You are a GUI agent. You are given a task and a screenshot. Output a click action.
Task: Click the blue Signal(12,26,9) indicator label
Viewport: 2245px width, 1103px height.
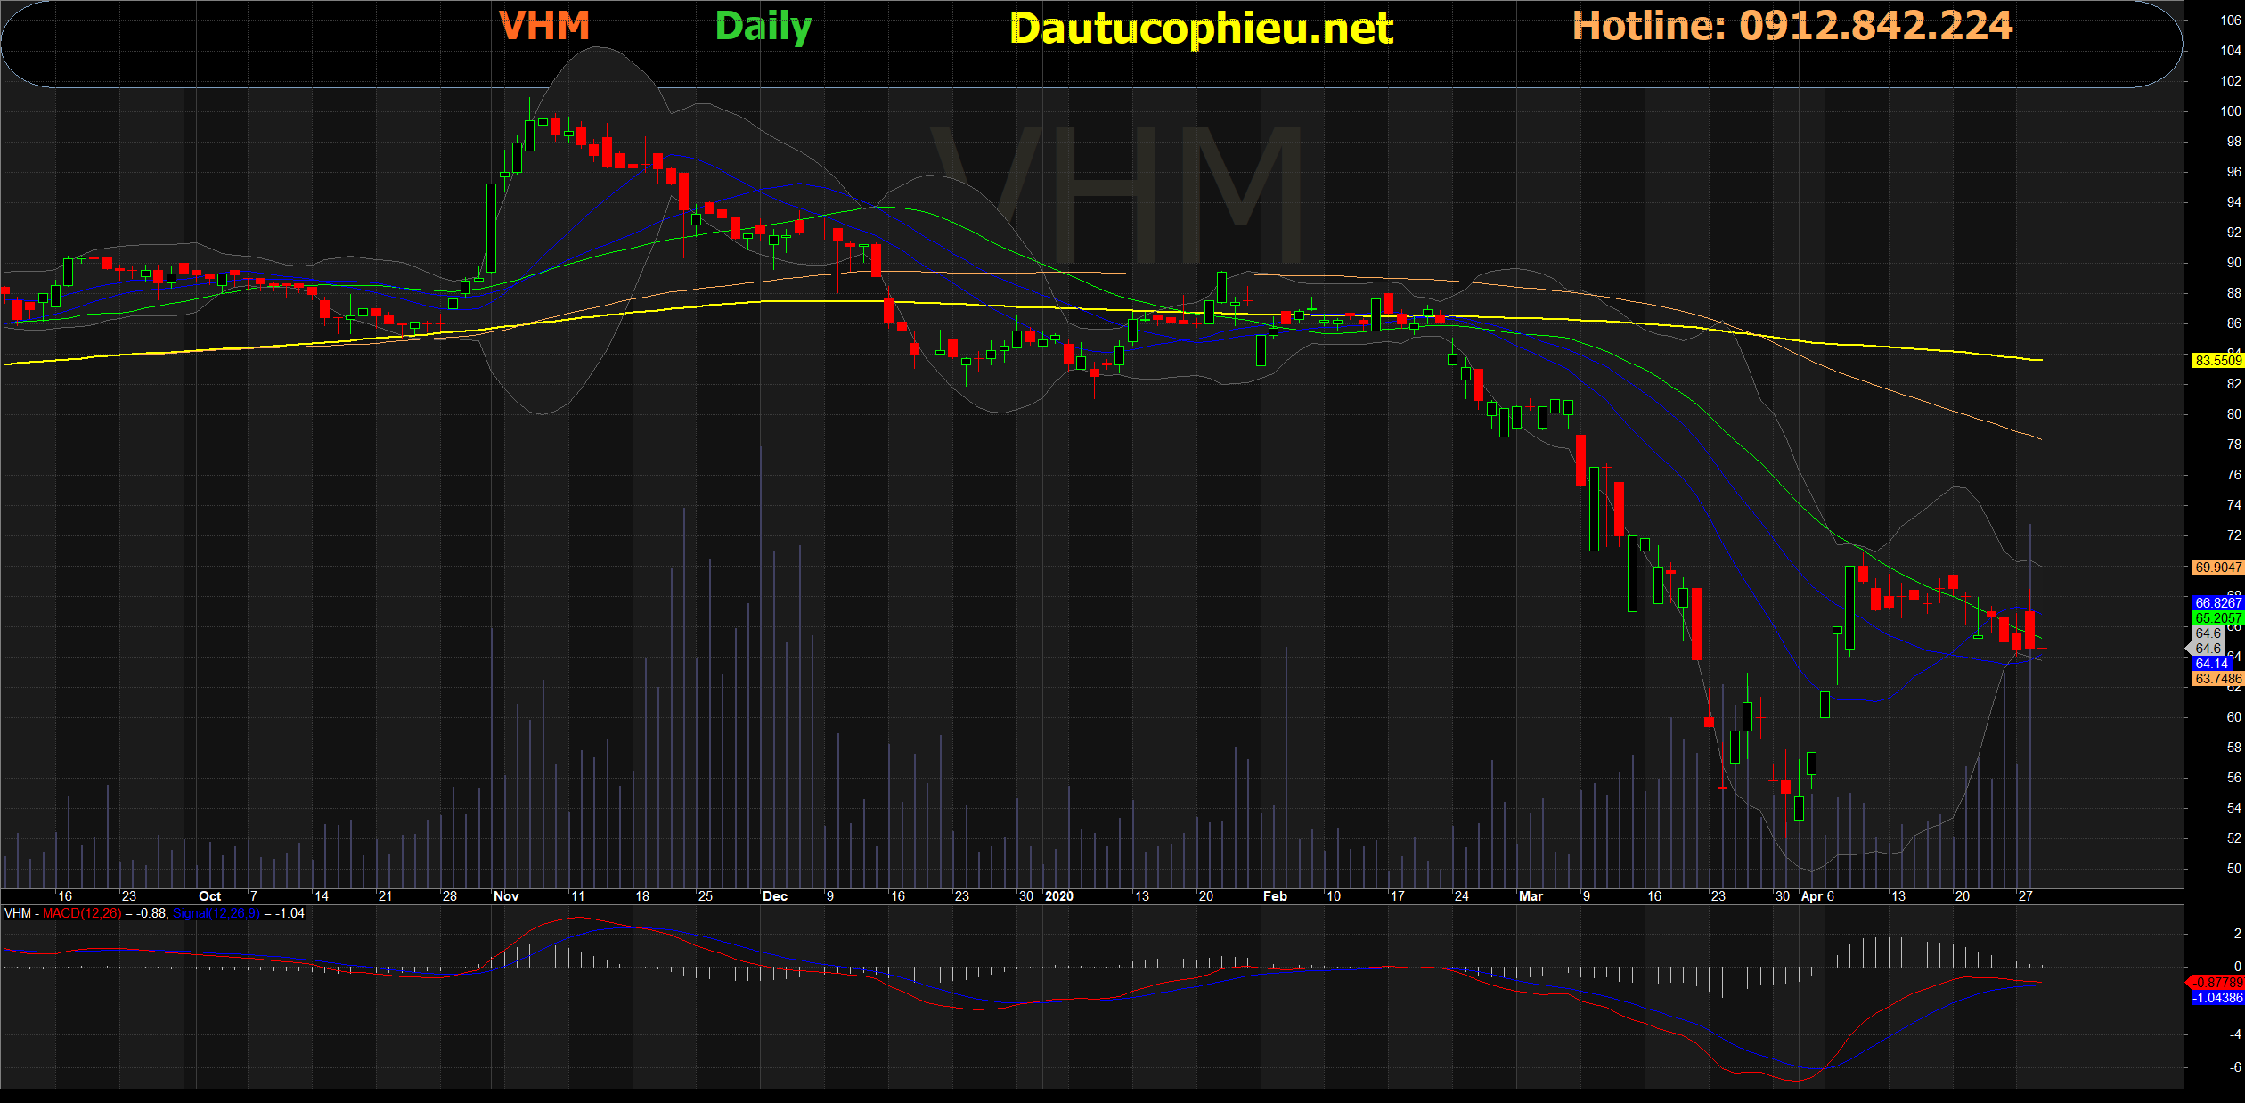(216, 914)
